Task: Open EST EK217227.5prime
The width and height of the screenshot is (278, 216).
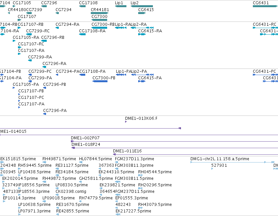Action: point(133,211)
